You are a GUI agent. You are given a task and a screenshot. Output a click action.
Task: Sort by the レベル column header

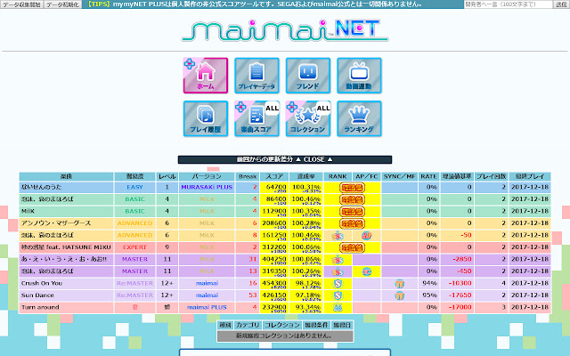(167, 176)
